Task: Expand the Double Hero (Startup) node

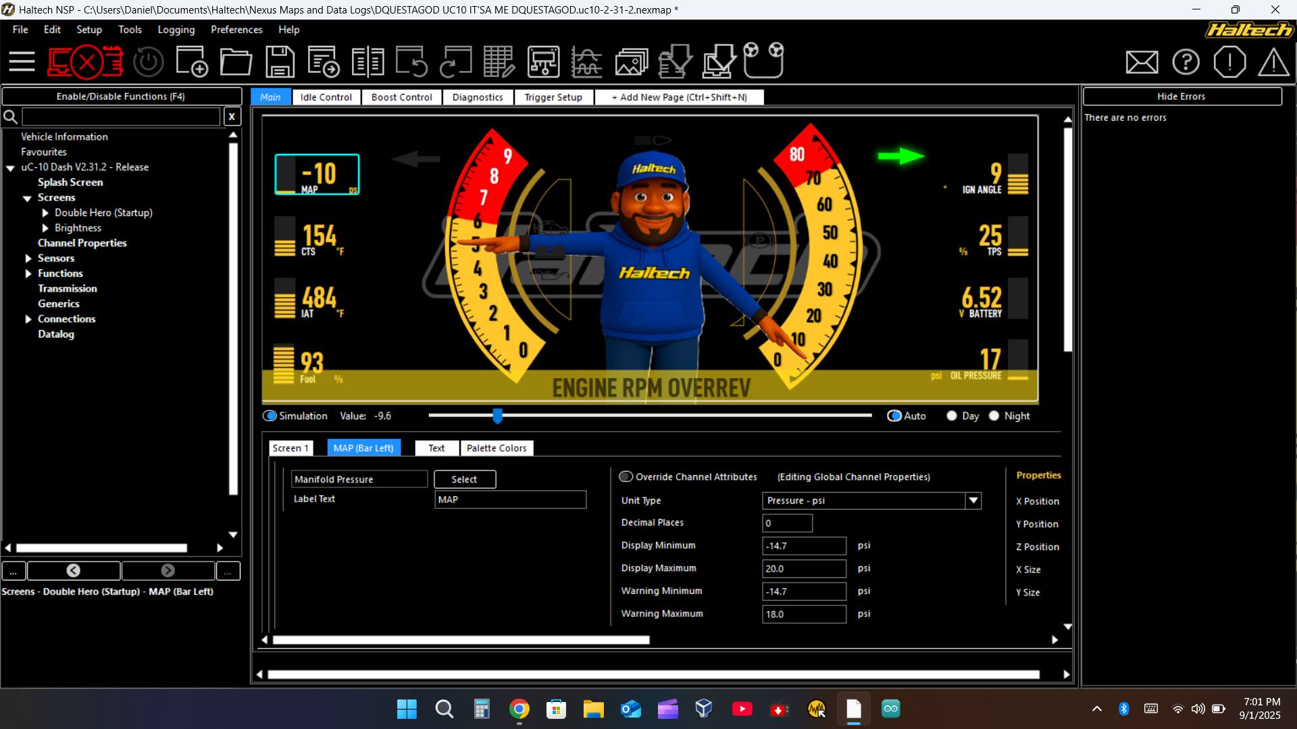Action: point(45,213)
